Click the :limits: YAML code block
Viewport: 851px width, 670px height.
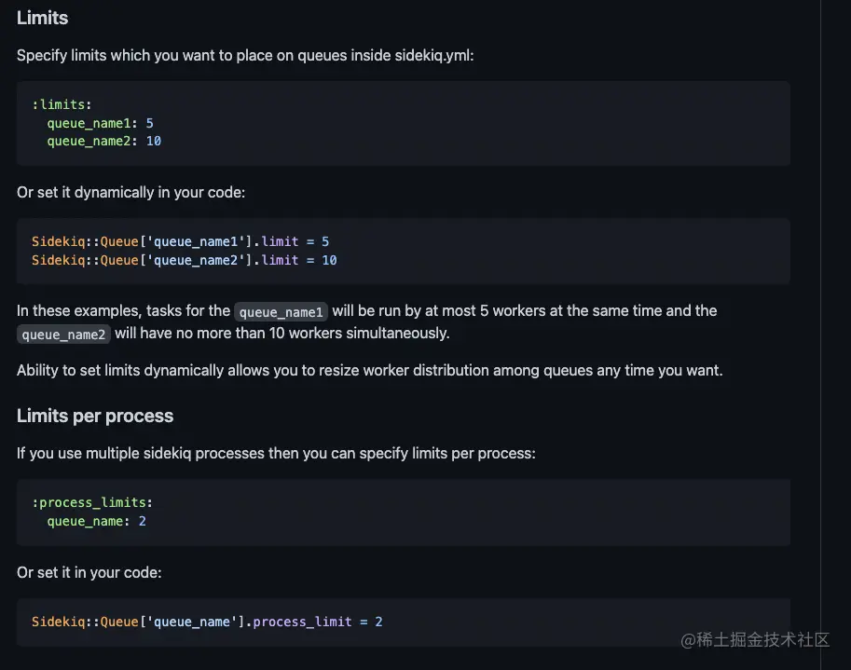[x=403, y=122]
